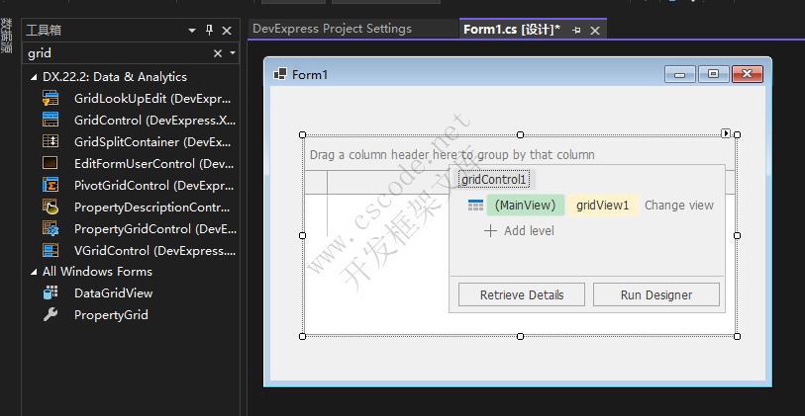
Task: Open the toolbox window options dropdown
Action: pyautogui.click(x=193, y=32)
